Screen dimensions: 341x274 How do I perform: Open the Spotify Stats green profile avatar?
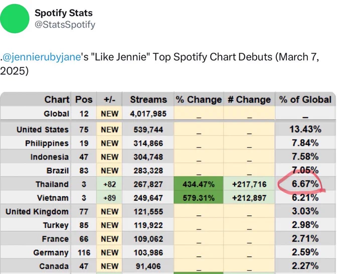15,19
